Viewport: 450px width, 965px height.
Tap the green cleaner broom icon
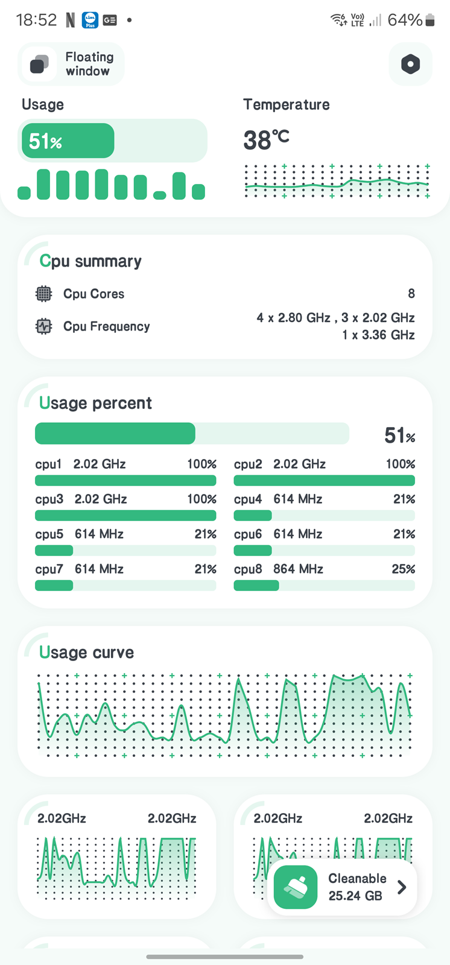click(x=296, y=887)
